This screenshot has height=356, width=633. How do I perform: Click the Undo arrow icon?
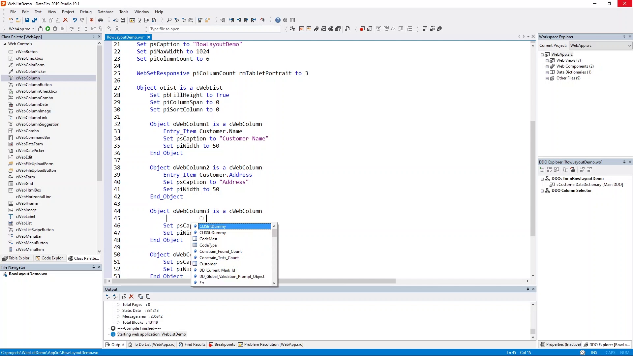[75, 20]
